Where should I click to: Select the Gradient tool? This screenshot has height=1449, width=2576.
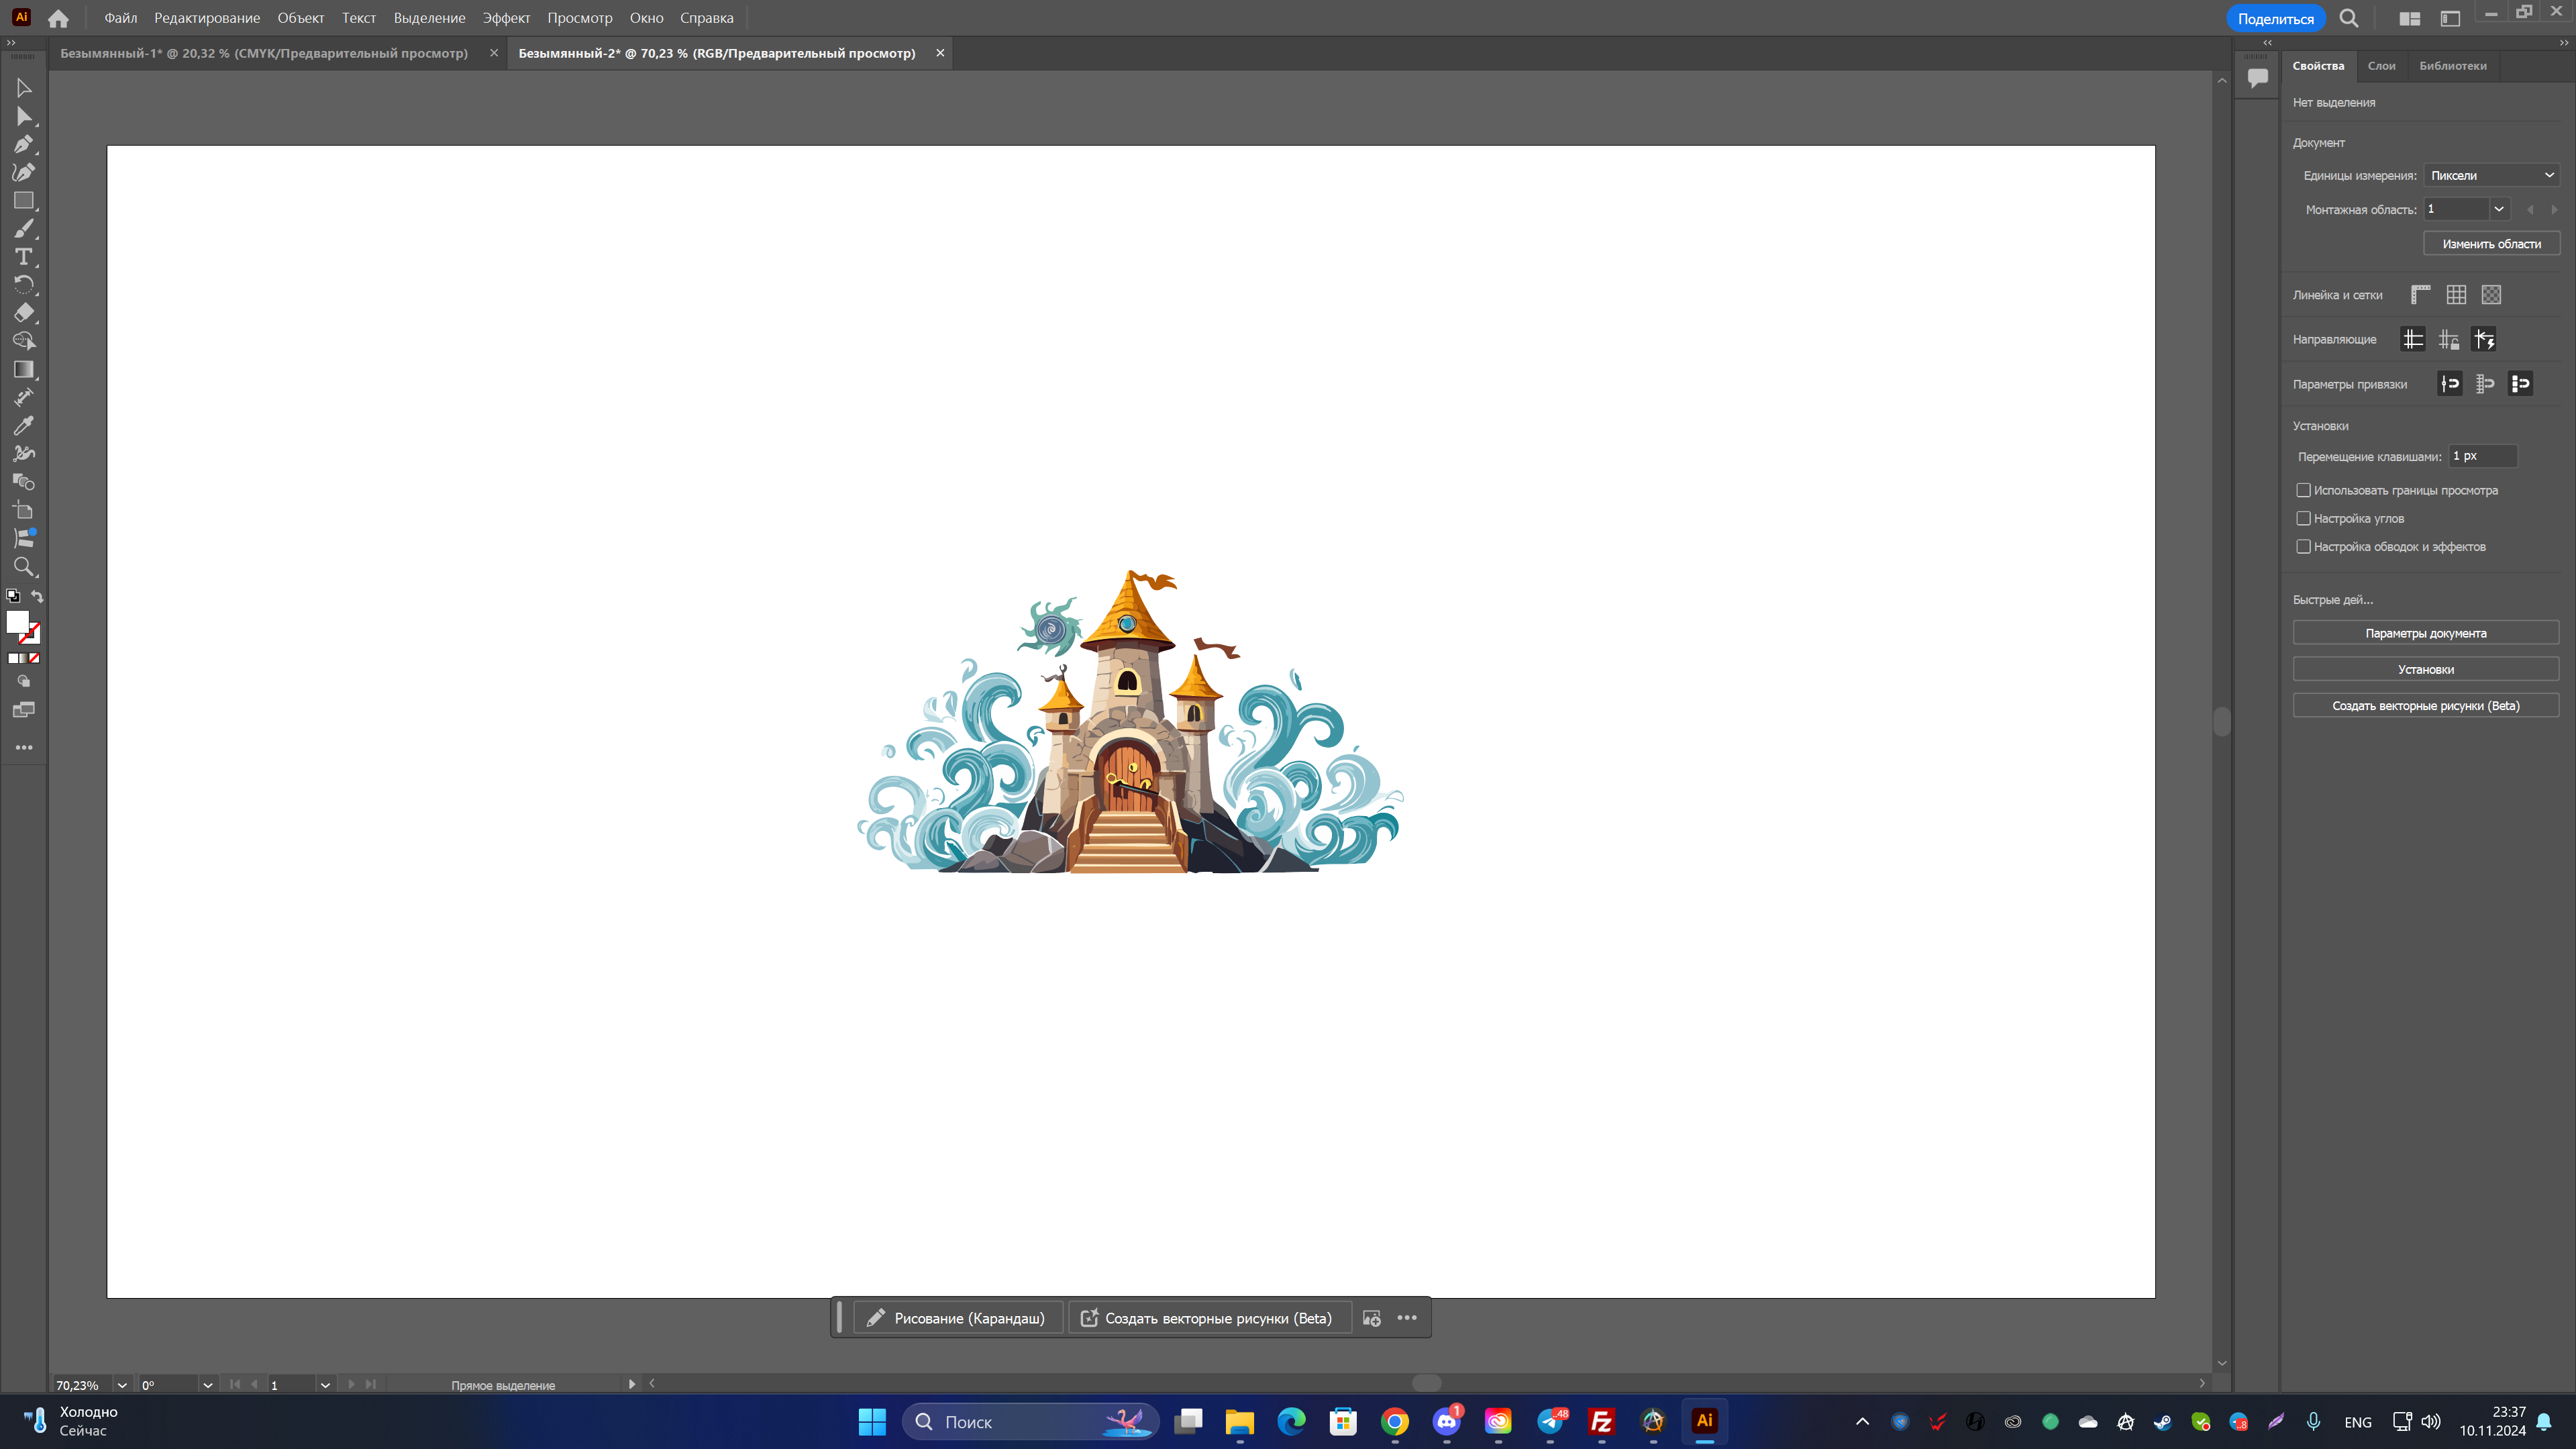click(24, 369)
